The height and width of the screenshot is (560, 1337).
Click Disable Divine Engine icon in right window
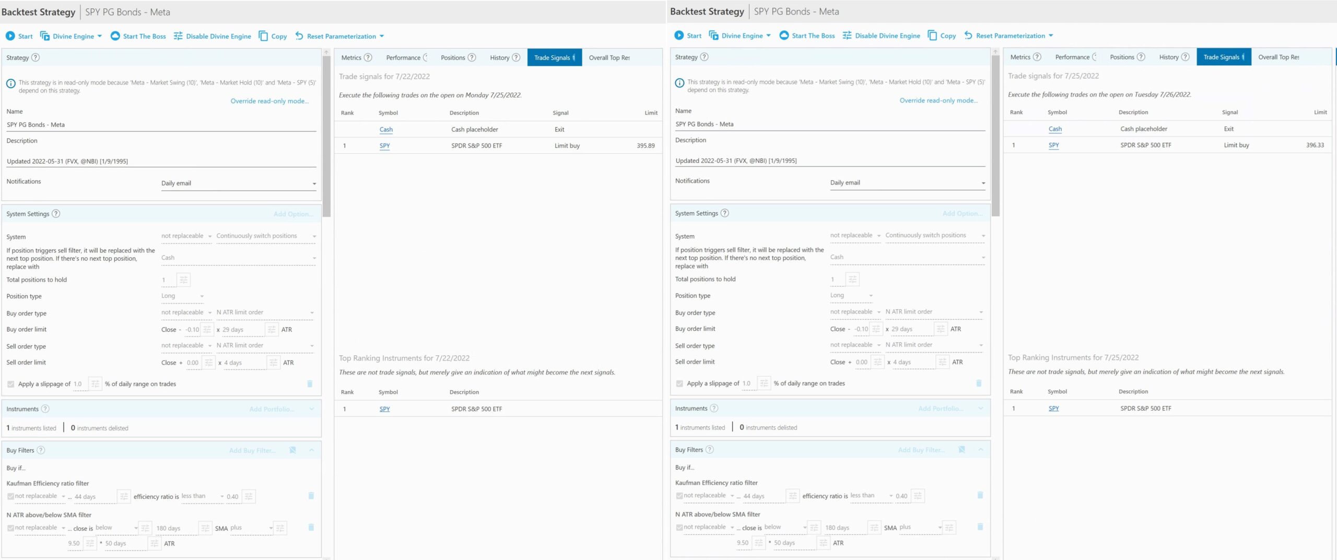coord(847,36)
